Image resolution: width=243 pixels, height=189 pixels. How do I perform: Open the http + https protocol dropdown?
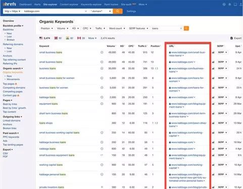[12, 11]
